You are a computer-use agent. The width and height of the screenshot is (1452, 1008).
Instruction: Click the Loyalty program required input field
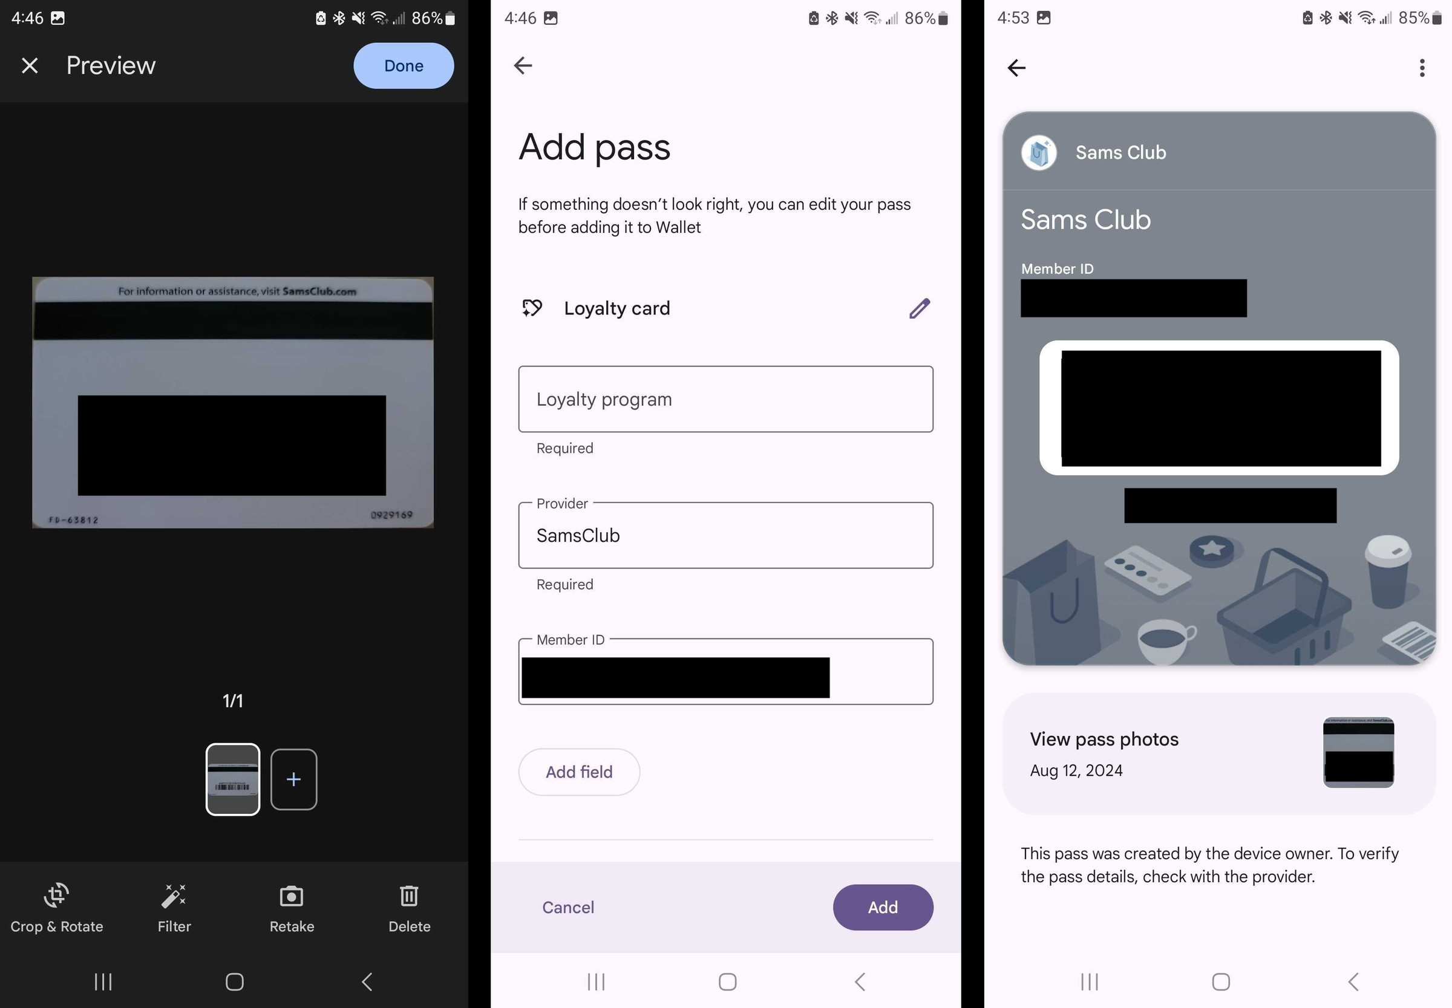(x=725, y=398)
